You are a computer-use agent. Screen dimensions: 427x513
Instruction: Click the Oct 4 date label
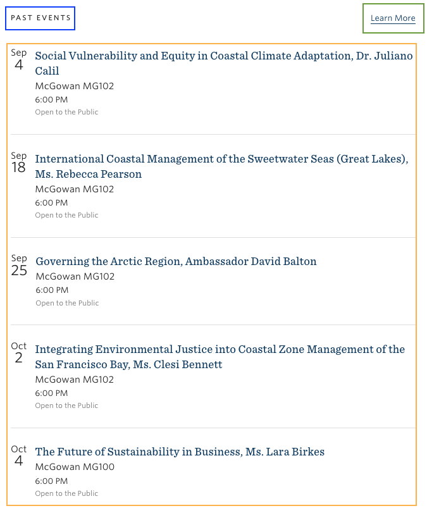click(19, 456)
